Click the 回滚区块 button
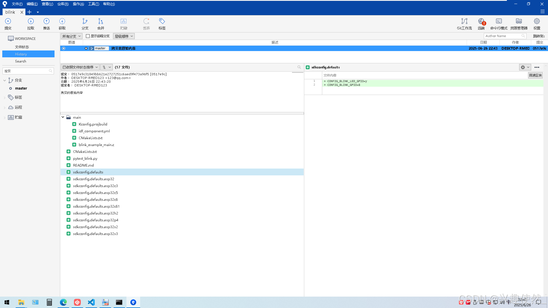The image size is (548, 308). pyautogui.click(x=535, y=75)
